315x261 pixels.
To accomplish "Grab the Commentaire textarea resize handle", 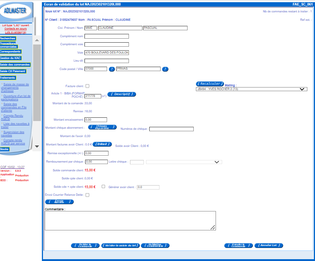I will [x=213, y=227].
